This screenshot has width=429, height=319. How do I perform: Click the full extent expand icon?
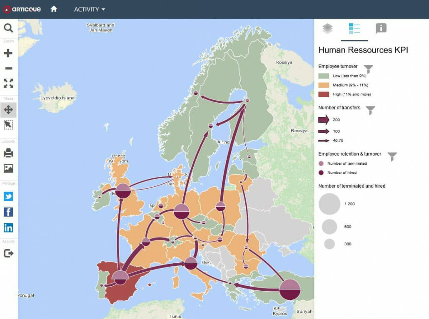[x=8, y=83]
